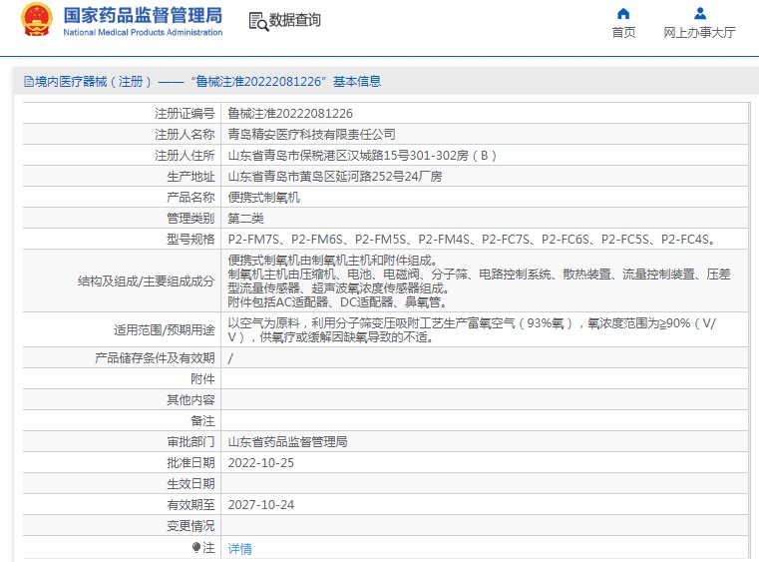Open the 详情 details link

[x=240, y=548]
